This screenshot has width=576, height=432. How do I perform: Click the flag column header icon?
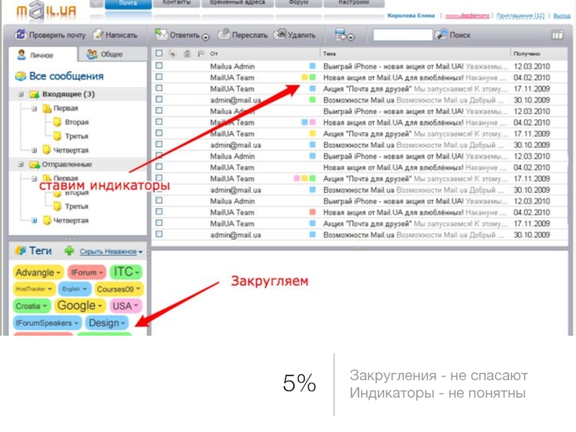click(201, 53)
